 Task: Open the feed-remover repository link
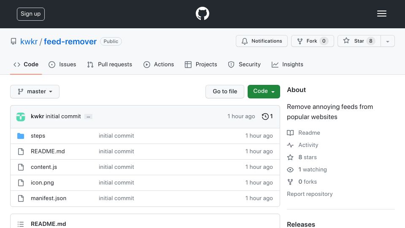70,42
